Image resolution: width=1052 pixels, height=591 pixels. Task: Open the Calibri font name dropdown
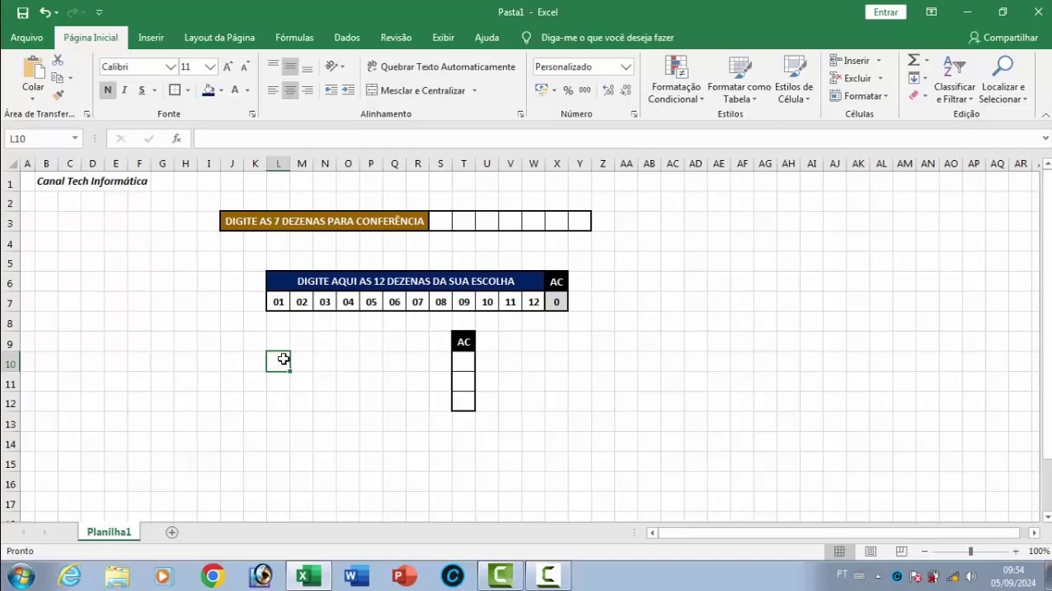point(171,67)
